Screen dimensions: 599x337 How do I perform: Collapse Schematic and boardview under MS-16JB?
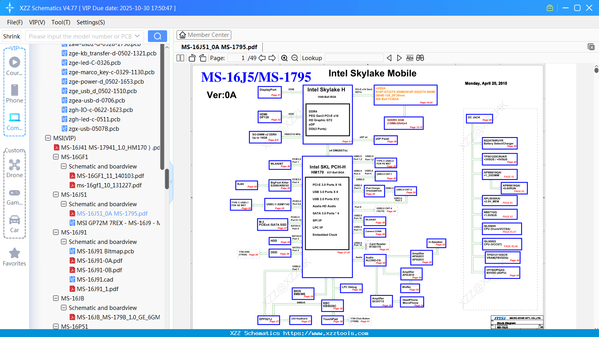pos(64,308)
